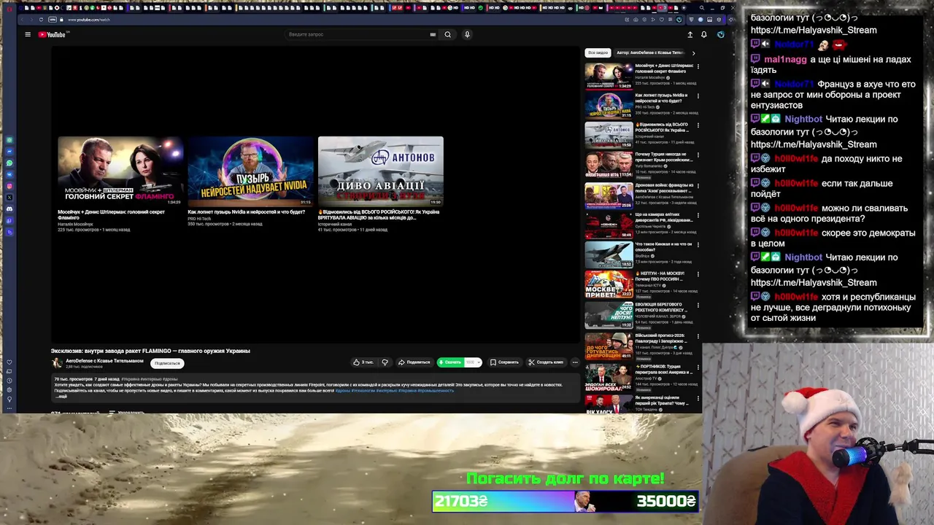Show more filter chips with right chevron
The height and width of the screenshot is (525, 934).
693,52
